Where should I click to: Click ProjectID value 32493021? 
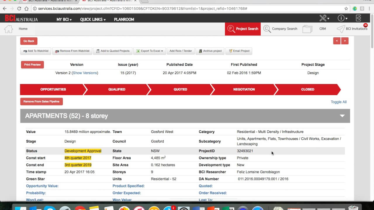coord(245,151)
